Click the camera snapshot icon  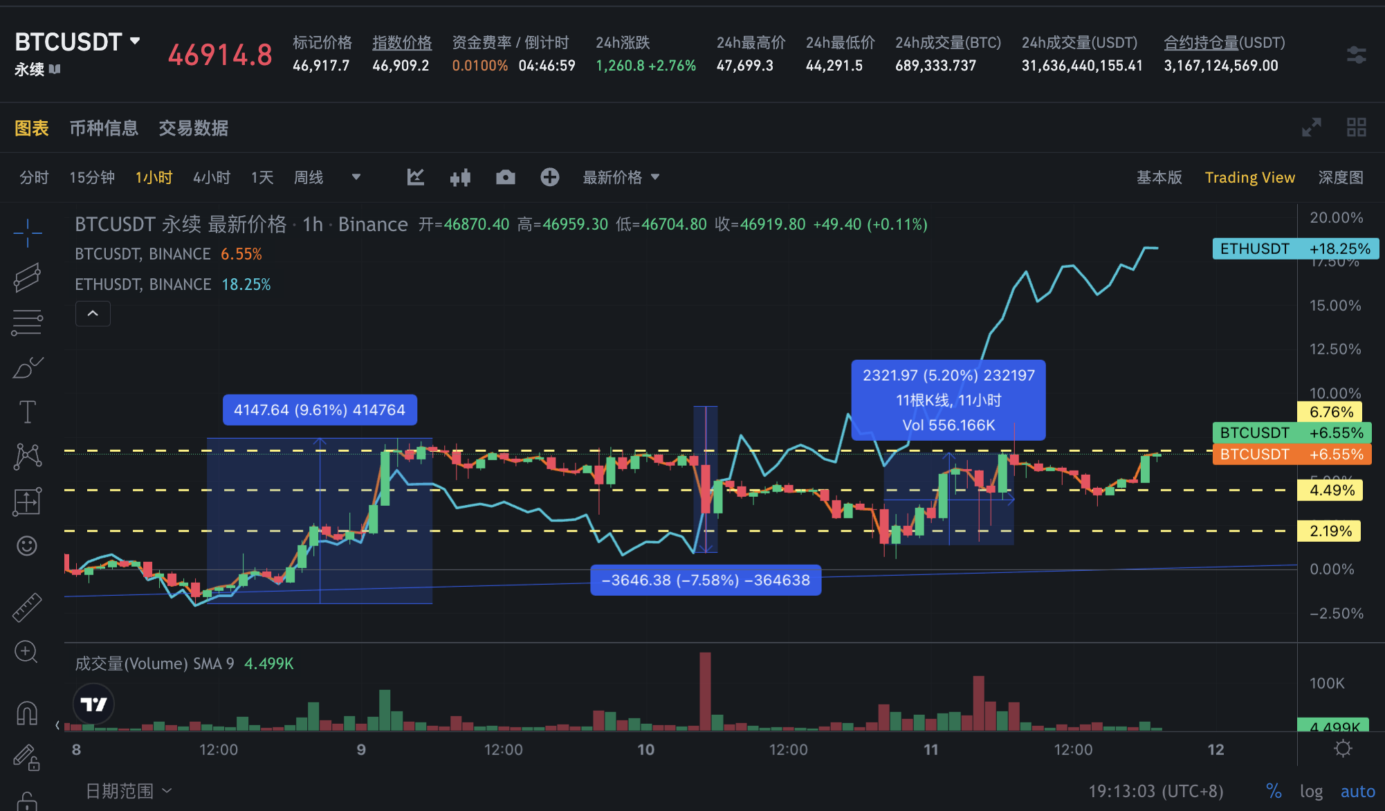click(506, 178)
